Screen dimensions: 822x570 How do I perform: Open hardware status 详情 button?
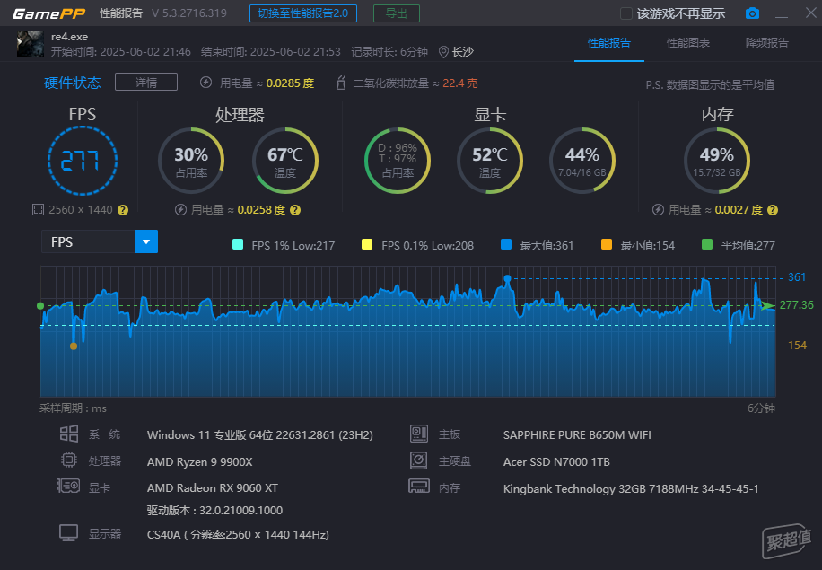[x=146, y=83]
